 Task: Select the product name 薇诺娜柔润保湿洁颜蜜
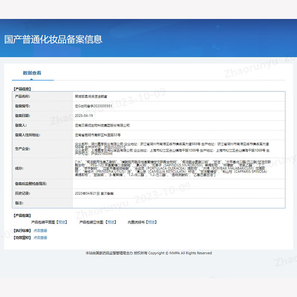click(x=94, y=97)
